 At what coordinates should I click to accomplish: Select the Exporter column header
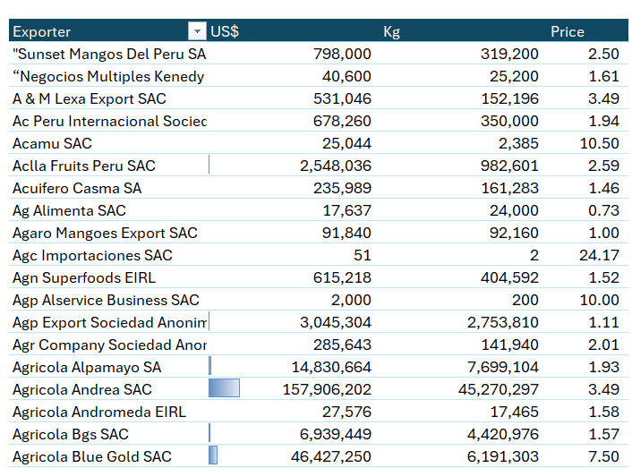tap(108, 31)
